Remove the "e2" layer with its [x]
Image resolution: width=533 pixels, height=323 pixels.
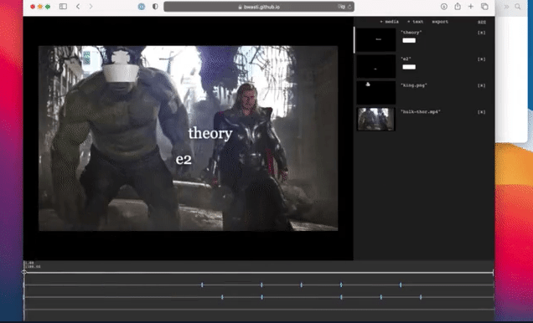click(x=482, y=59)
